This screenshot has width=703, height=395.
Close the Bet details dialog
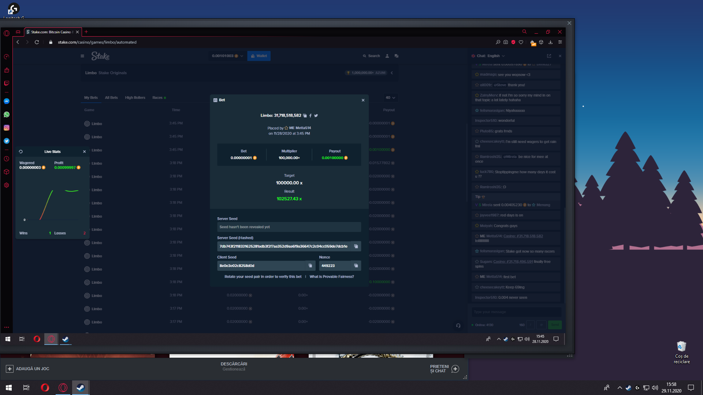363,100
